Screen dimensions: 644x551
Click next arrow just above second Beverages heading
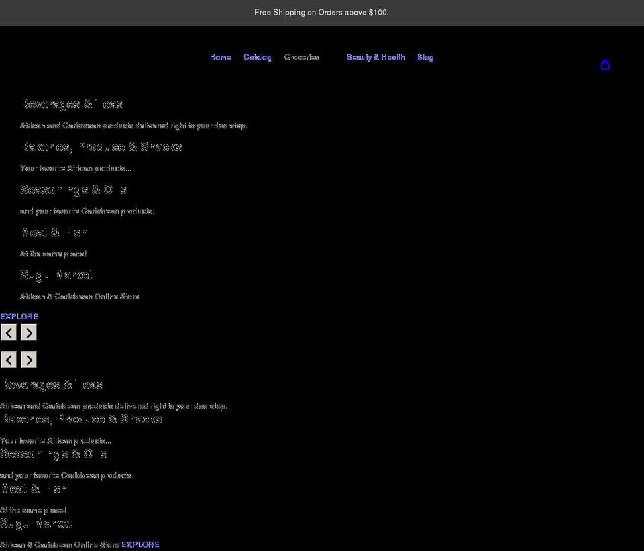tap(29, 360)
